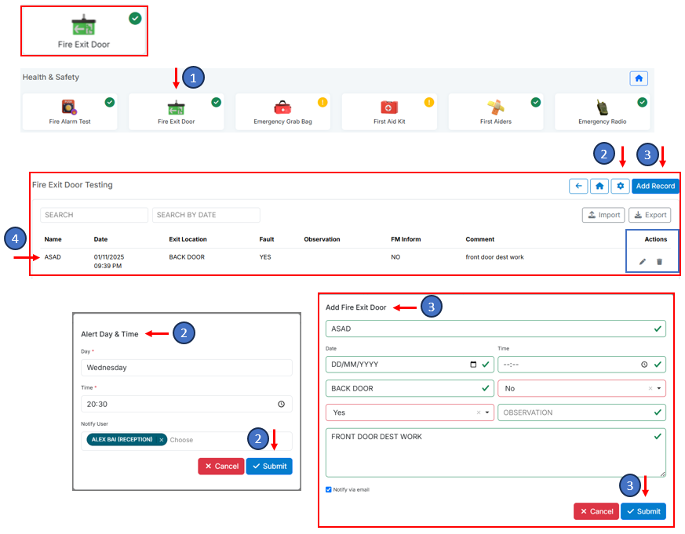Open the First Aid Kit tile

click(x=389, y=111)
